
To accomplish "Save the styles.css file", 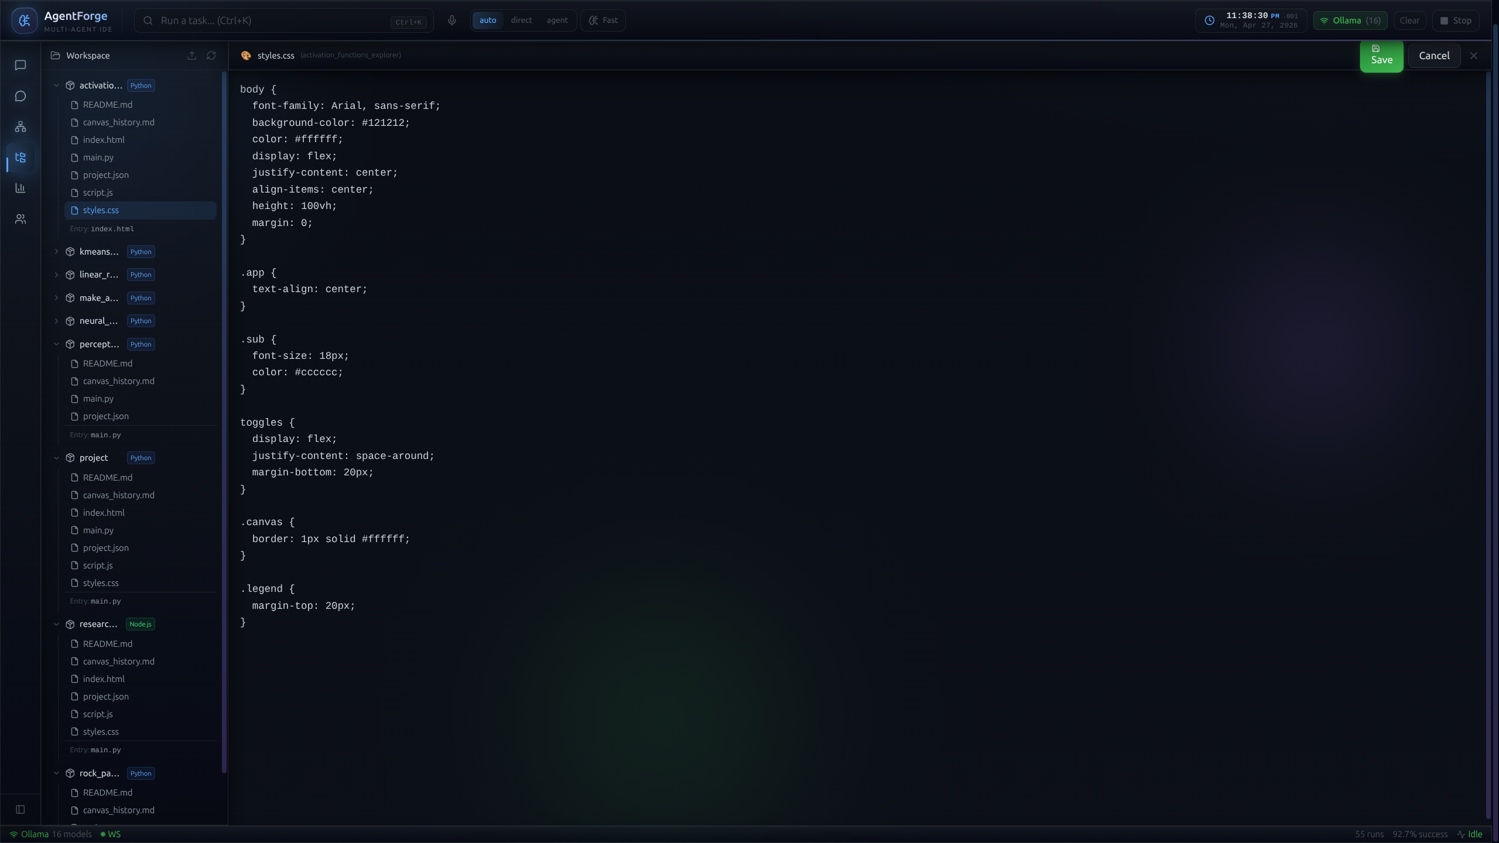I will pos(1381,56).
